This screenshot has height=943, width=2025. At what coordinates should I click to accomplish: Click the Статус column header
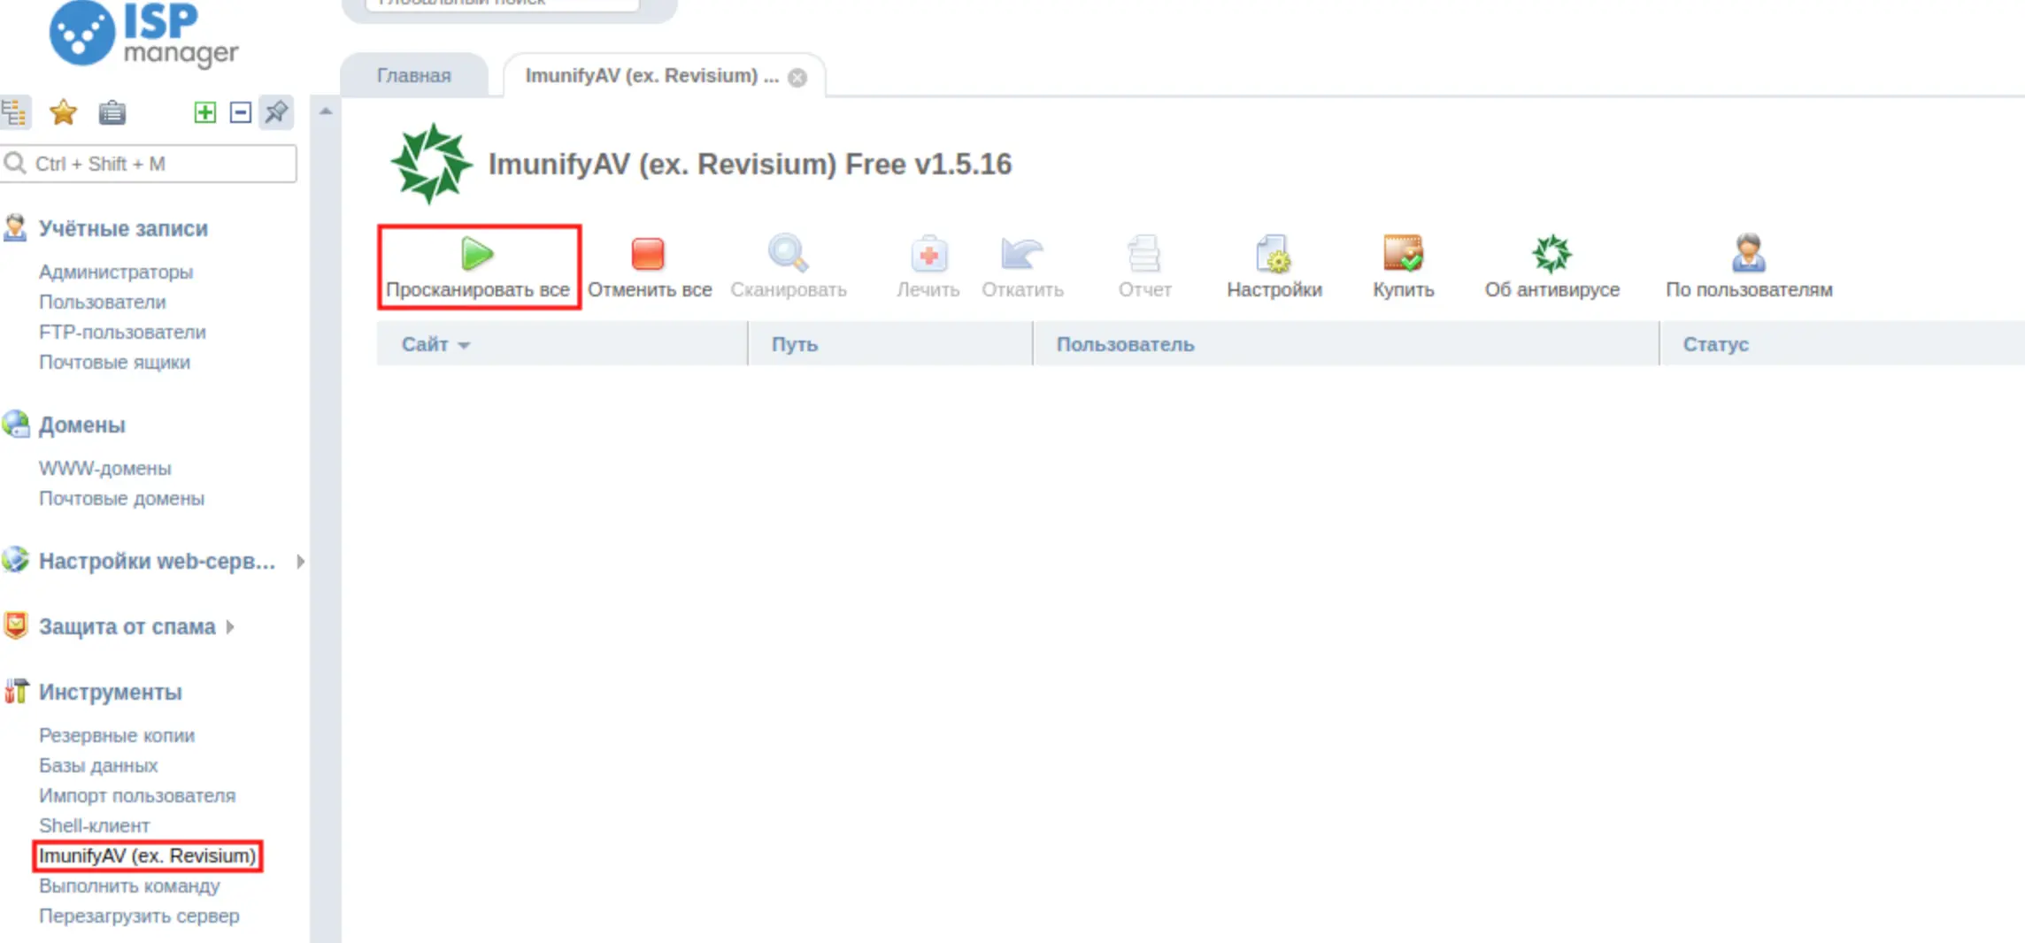tap(1843, 344)
